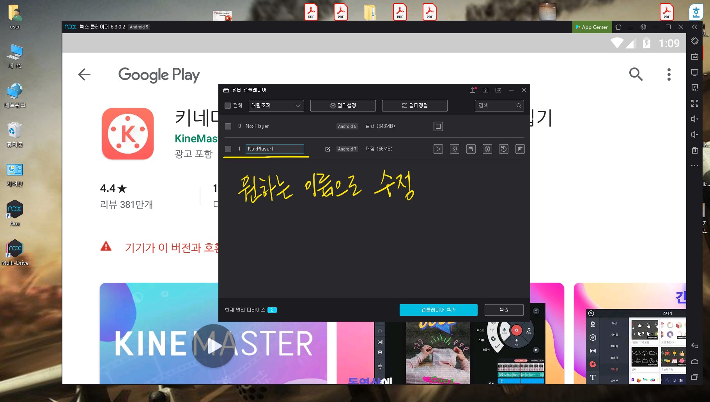Click Google Play back arrow

(84, 74)
